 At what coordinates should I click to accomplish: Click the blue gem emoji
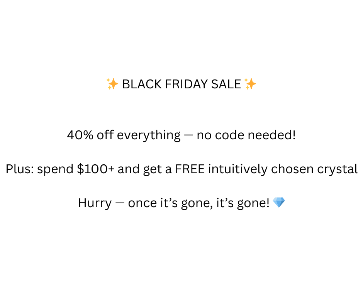tap(278, 202)
